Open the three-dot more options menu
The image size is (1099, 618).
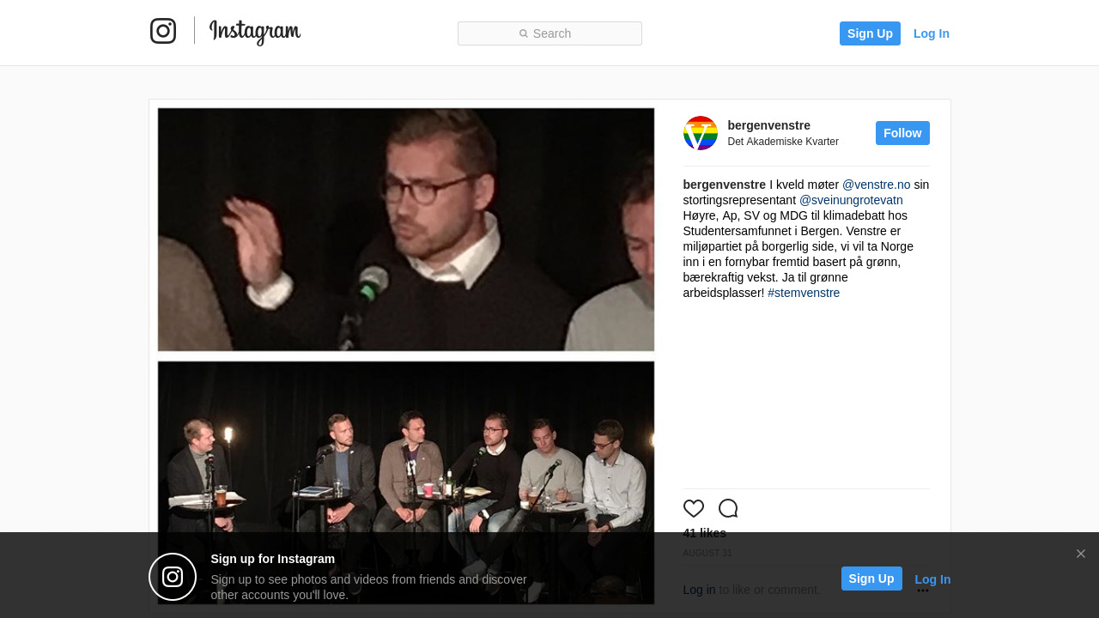pyautogui.click(x=923, y=591)
